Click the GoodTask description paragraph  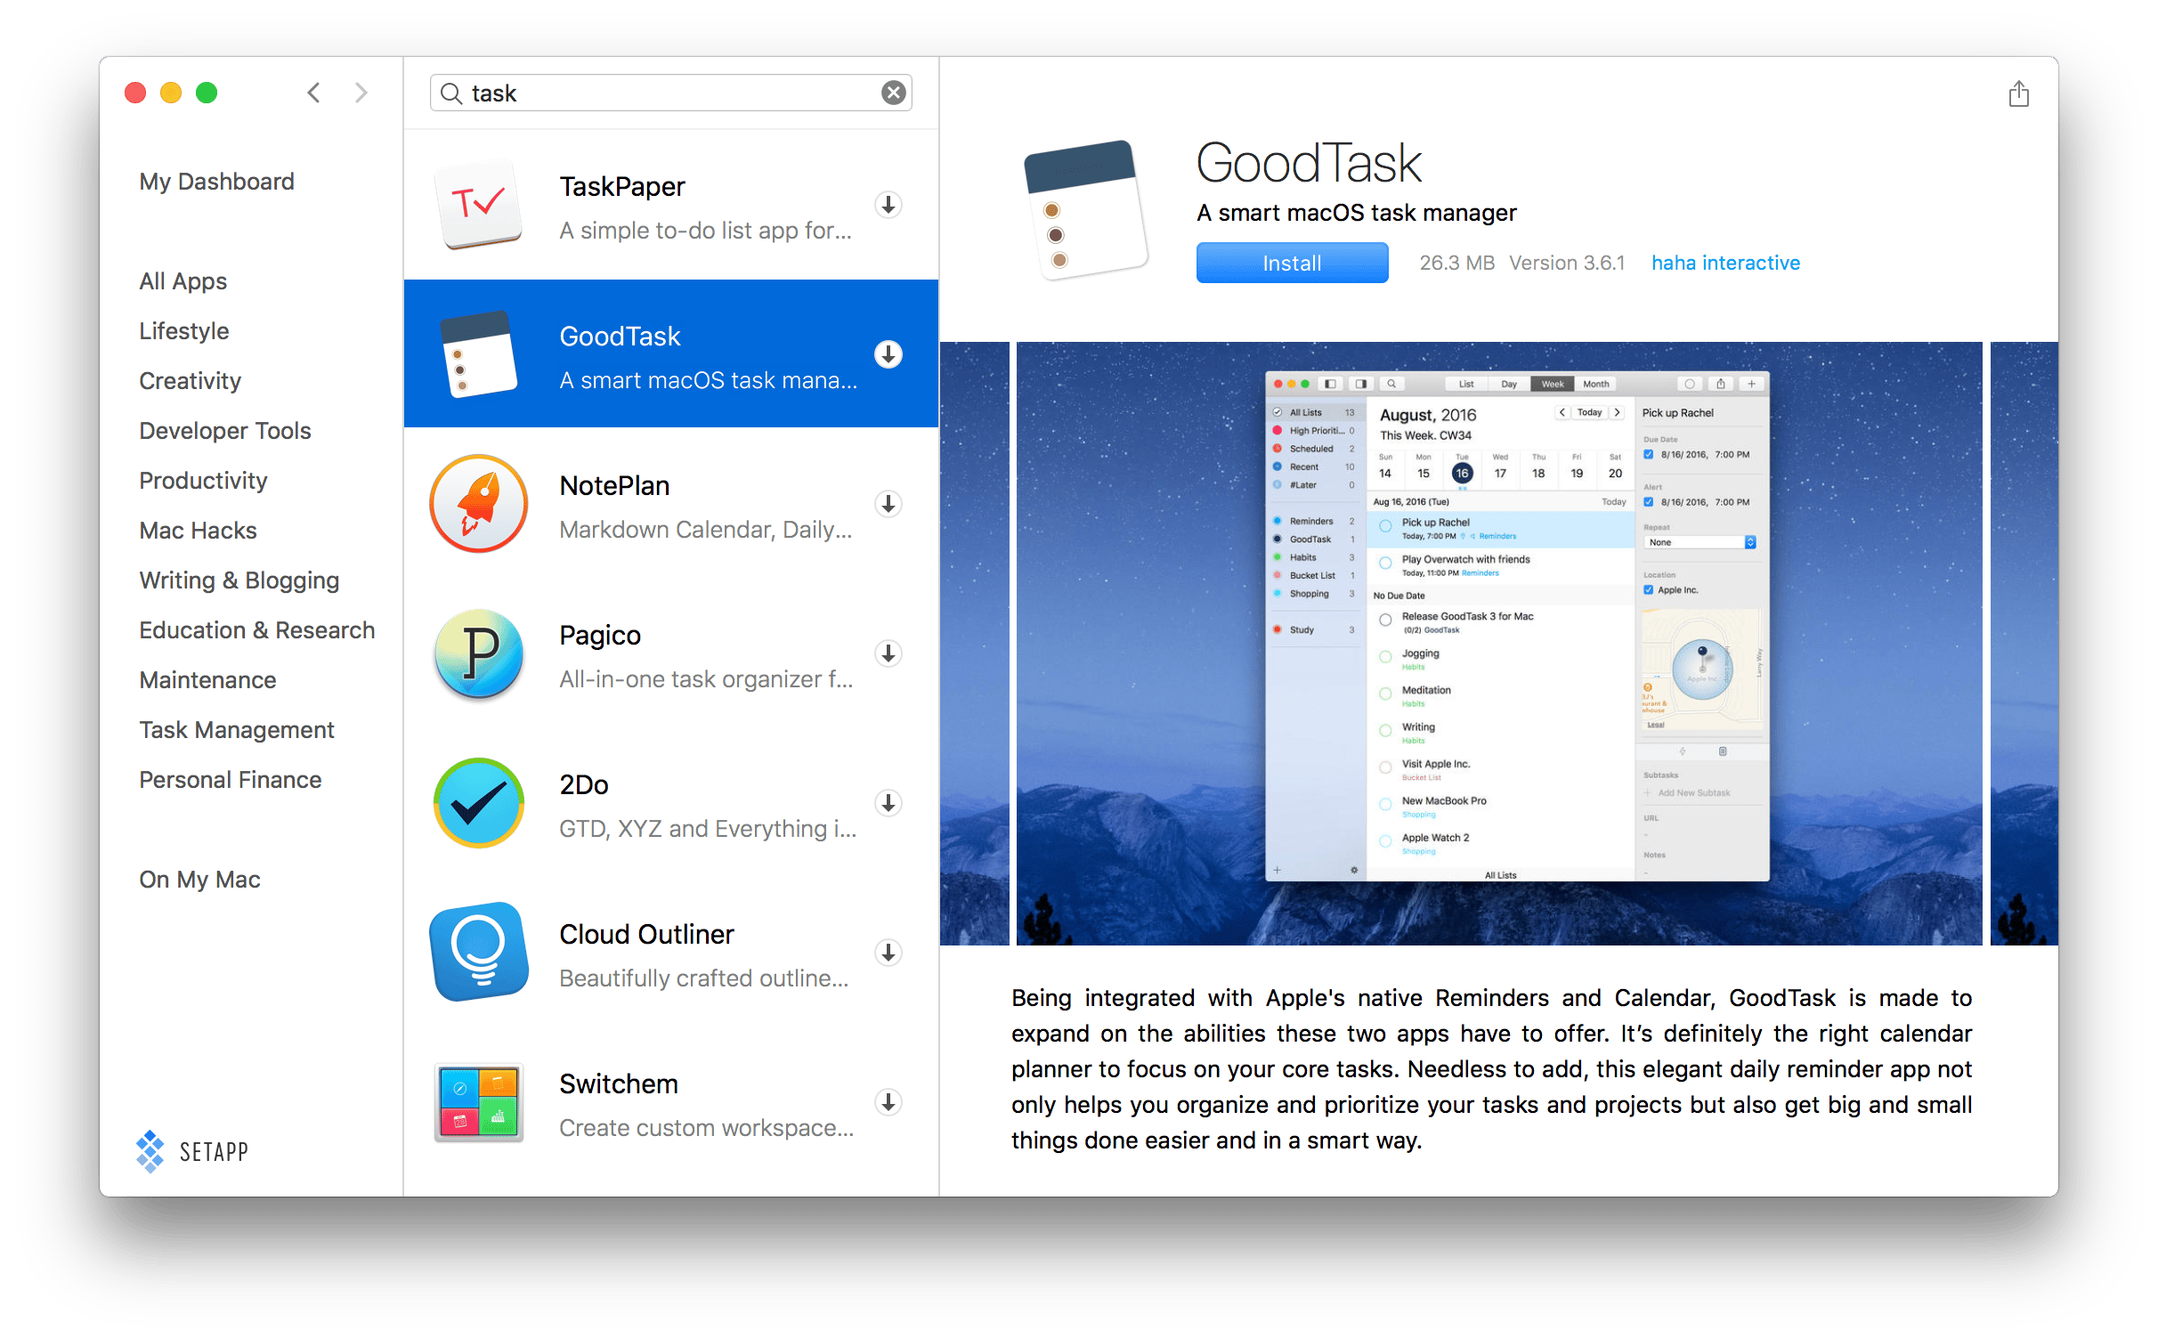point(1491,1068)
